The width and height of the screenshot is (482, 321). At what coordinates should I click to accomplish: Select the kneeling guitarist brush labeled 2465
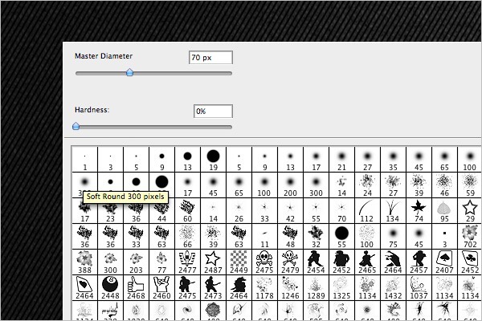(367, 262)
